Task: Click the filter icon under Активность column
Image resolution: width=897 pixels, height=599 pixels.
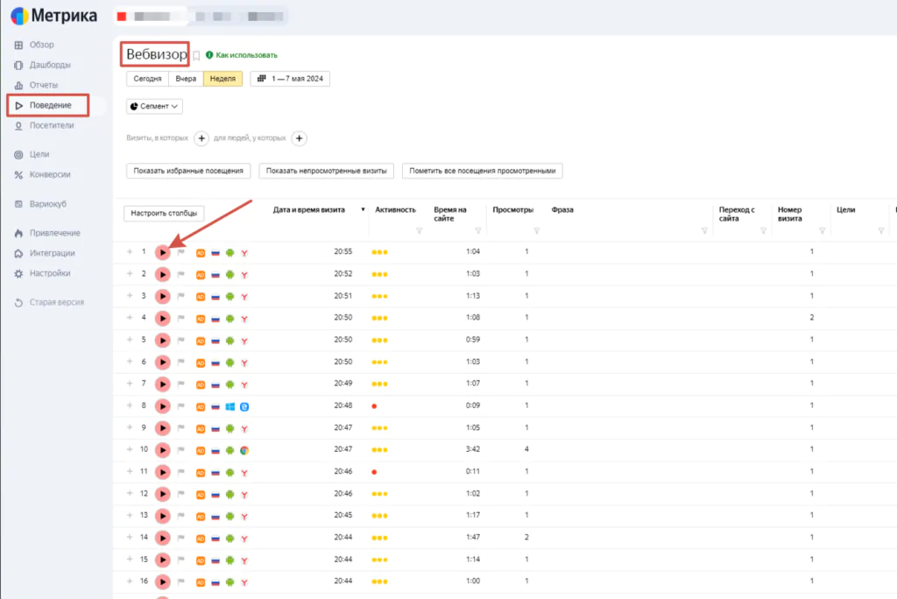Action: tap(419, 230)
